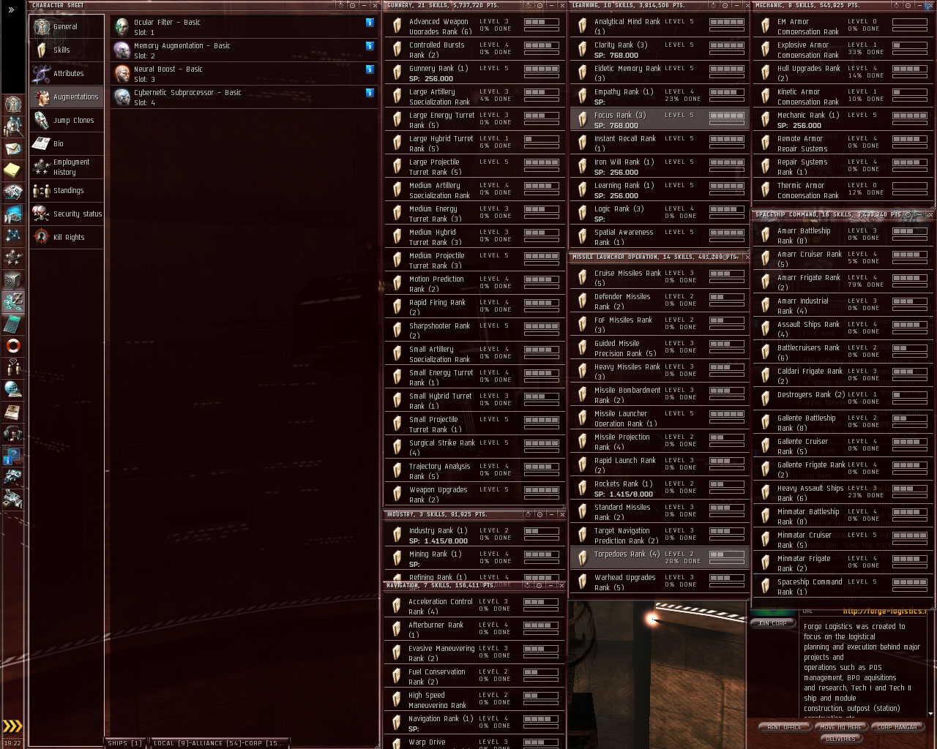Image resolution: width=937 pixels, height=749 pixels.
Task: Click the circle icon in Mechanic window header
Action: [x=908, y=5]
